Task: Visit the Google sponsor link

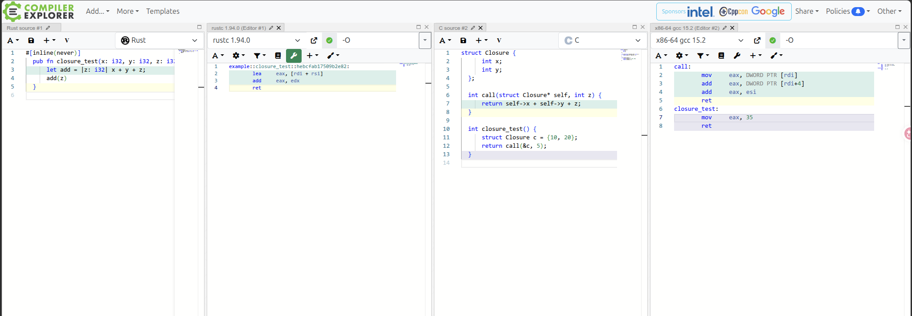Action: (x=768, y=12)
